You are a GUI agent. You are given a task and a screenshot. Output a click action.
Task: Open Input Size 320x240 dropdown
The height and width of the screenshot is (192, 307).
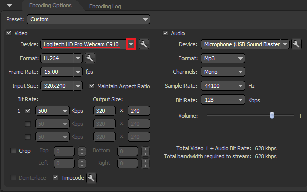(x=62, y=86)
